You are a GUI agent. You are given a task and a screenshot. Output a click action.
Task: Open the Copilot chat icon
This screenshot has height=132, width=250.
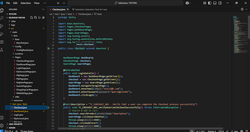pyautogui.click(x=187, y=3)
